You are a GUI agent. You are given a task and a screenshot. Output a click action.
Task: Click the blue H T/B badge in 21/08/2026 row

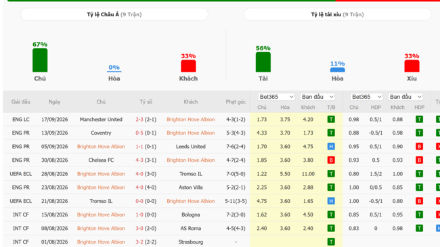pyautogui.click(x=331, y=201)
